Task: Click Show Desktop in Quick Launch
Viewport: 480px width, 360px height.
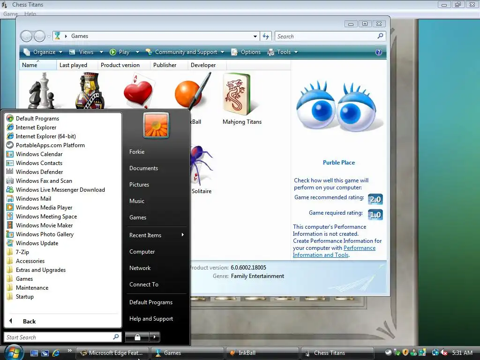Action: [34, 353]
